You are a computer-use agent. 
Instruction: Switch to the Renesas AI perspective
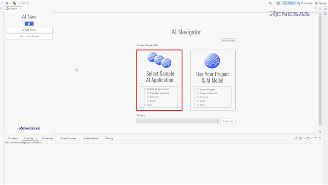tap(305, 3)
